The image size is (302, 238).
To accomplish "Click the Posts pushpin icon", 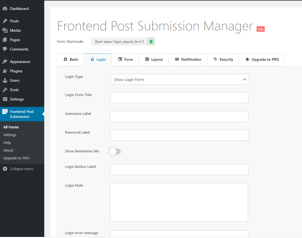I will [x=5, y=21].
